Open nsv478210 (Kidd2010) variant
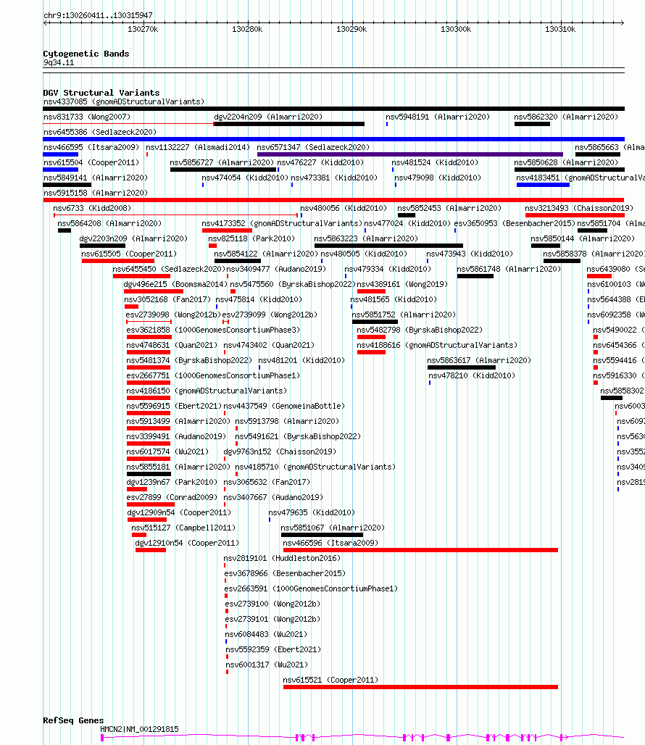Screen dimensions: 645x745 click(472, 375)
